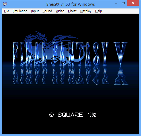Open the Sound menu
This screenshot has width=141, height=136.
pos(47,11)
